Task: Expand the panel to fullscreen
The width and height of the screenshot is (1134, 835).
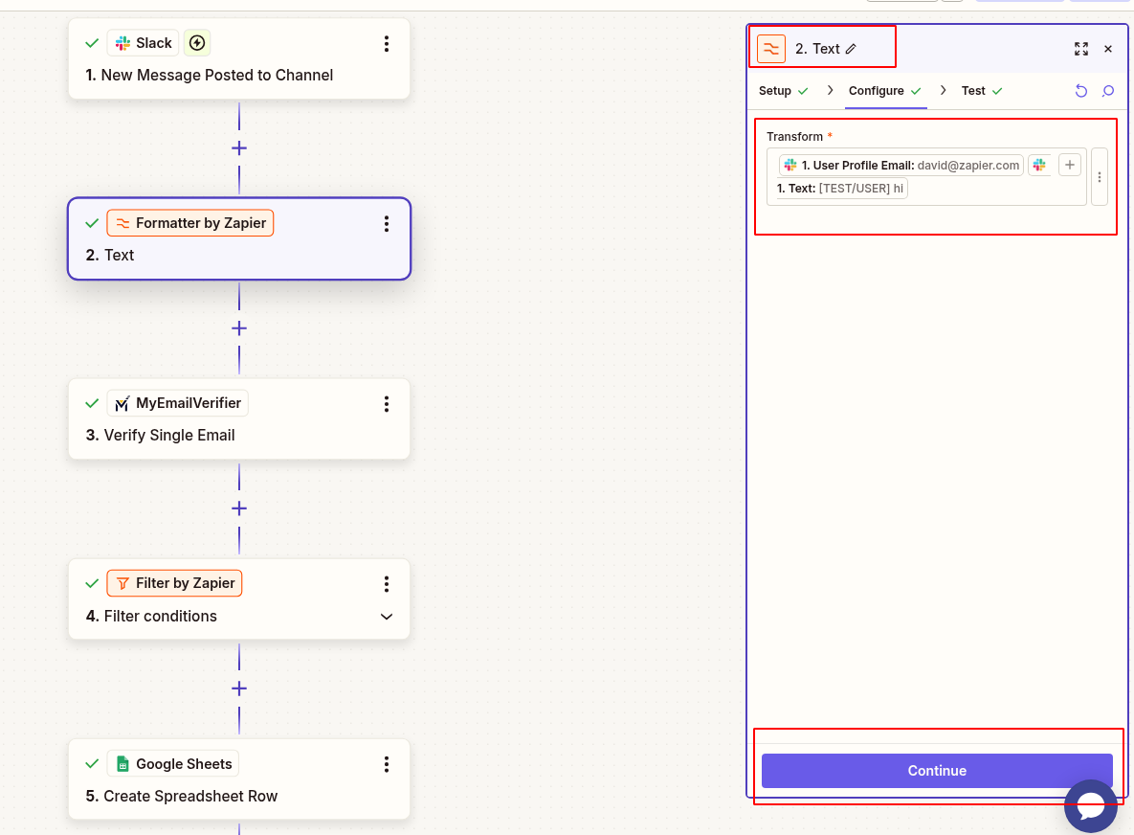Action: click(x=1081, y=48)
